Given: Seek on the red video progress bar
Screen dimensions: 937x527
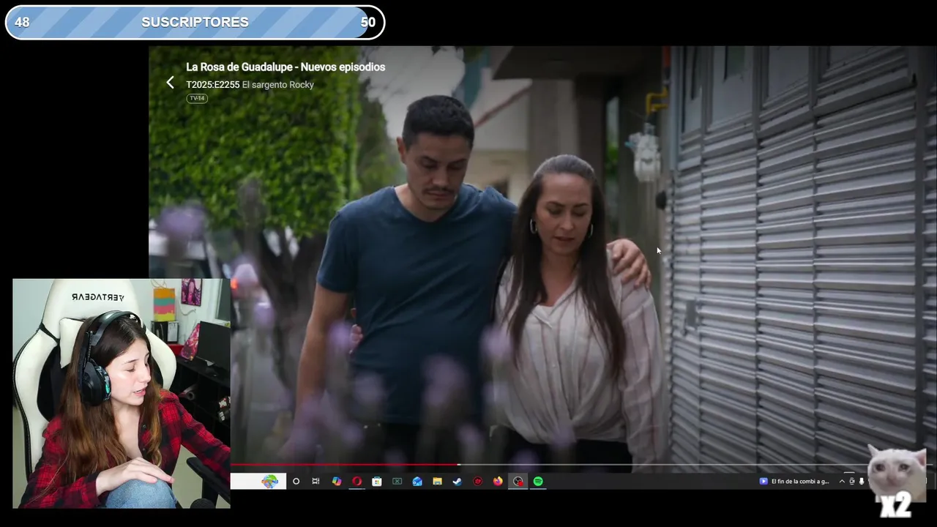Looking at the screenshot, I should coord(344,464).
